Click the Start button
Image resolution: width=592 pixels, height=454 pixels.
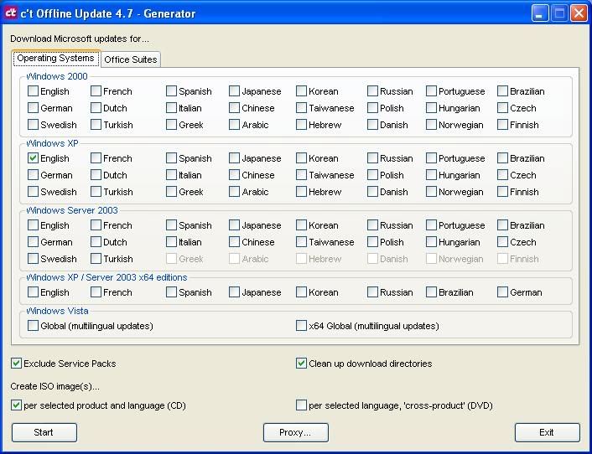point(44,432)
